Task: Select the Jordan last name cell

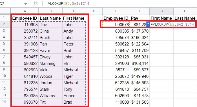Action: point(50,83)
